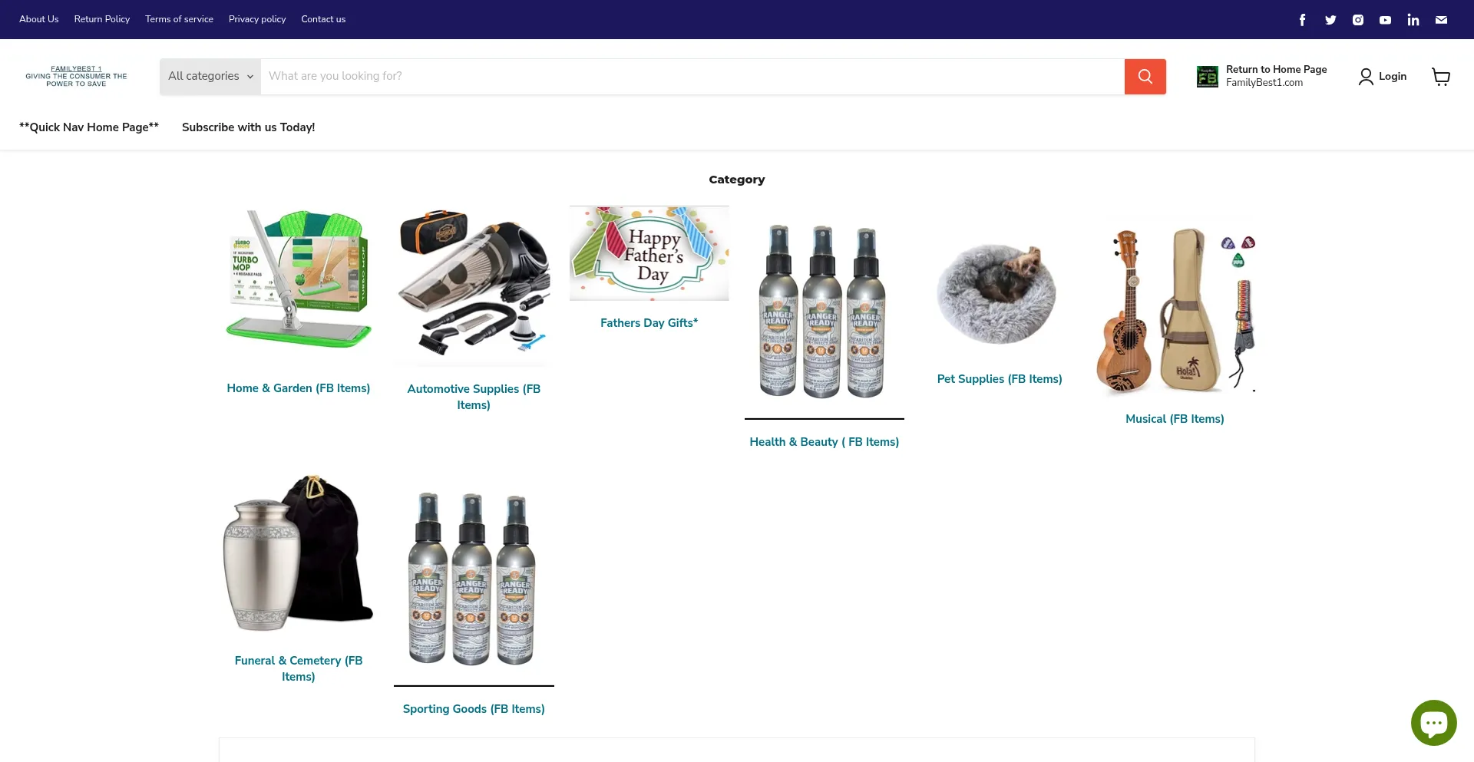
Task: Open the Fathers Day Gifts thumbnail
Action: 649,253
